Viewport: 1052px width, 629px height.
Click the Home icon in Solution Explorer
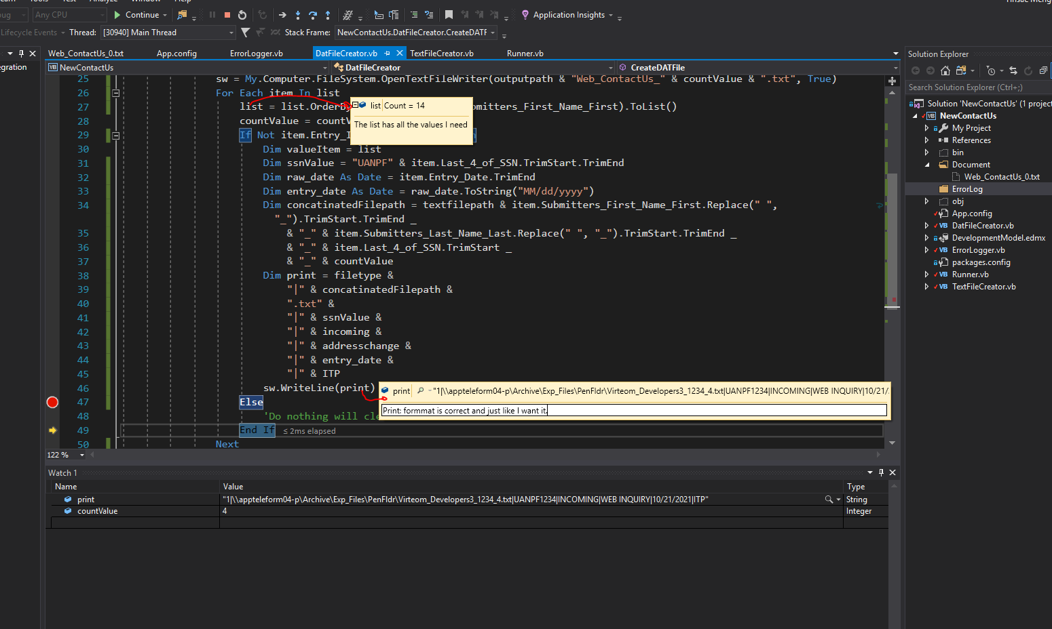click(x=945, y=70)
